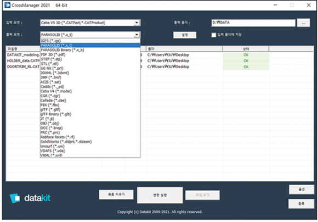
Task: Select JT (*.jt) format
Action: [90, 119]
